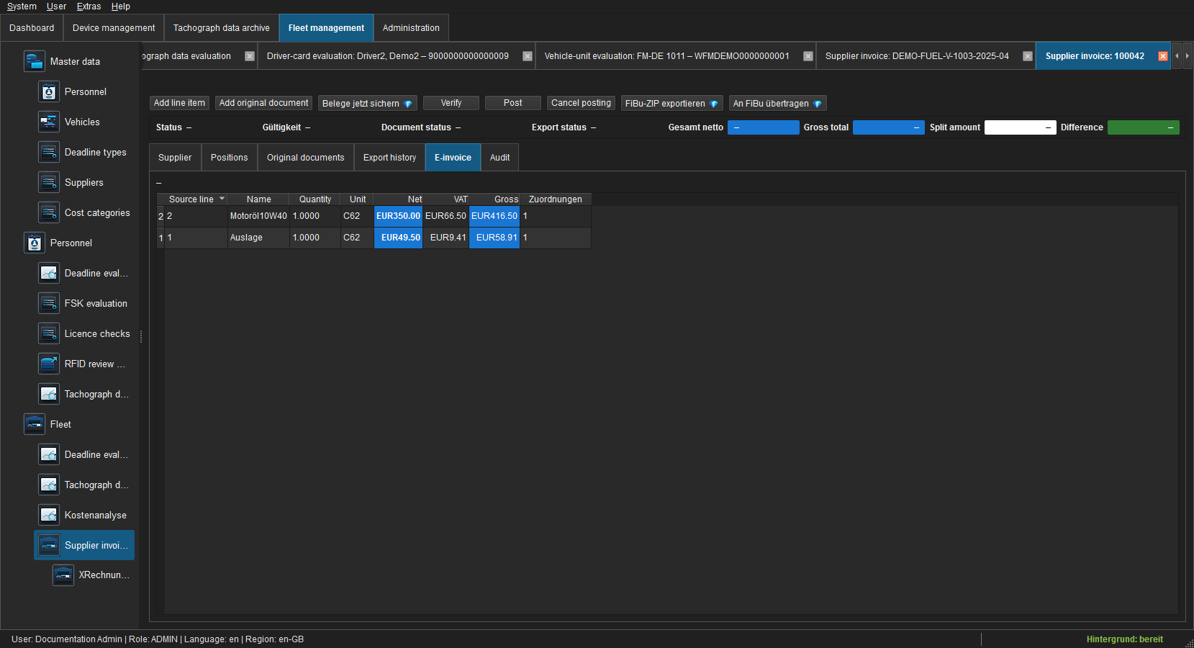Switch to the Supplier sub-tab

[175, 158]
